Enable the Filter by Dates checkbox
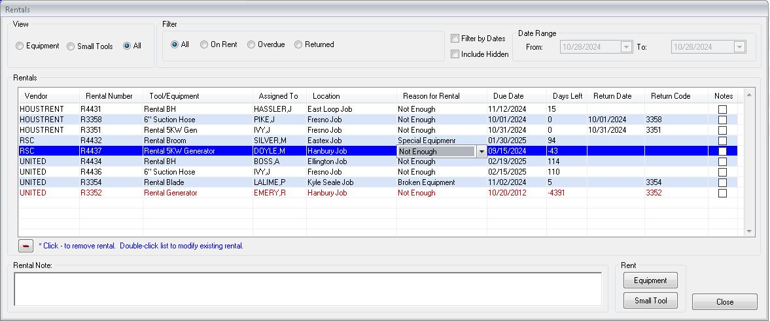The width and height of the screenshot is (770, 321). click(455, 39)
